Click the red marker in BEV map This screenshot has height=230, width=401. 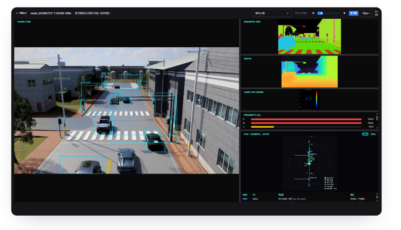pyautogui.click(x=309, y=155)
